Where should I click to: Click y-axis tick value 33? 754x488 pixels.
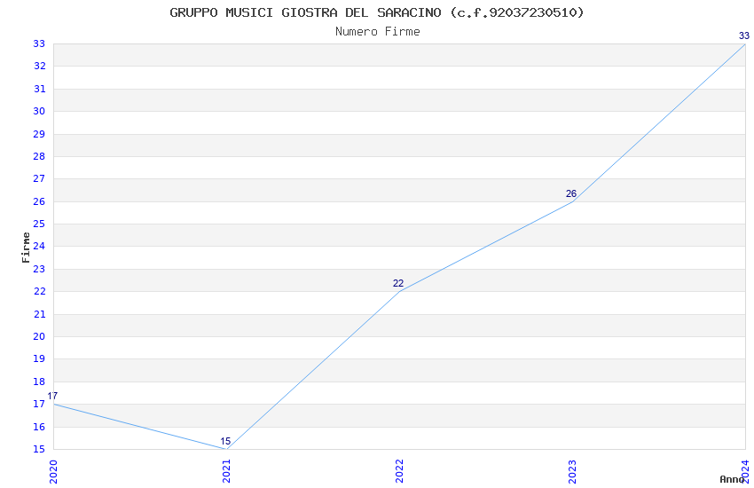(39, 43)
